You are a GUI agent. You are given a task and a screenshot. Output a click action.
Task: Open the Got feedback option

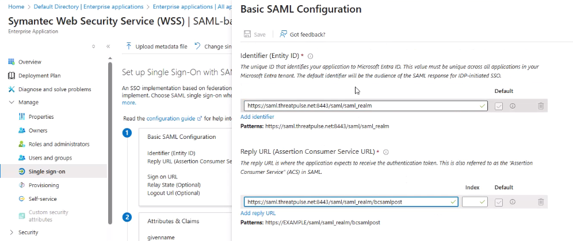point(302,34)
